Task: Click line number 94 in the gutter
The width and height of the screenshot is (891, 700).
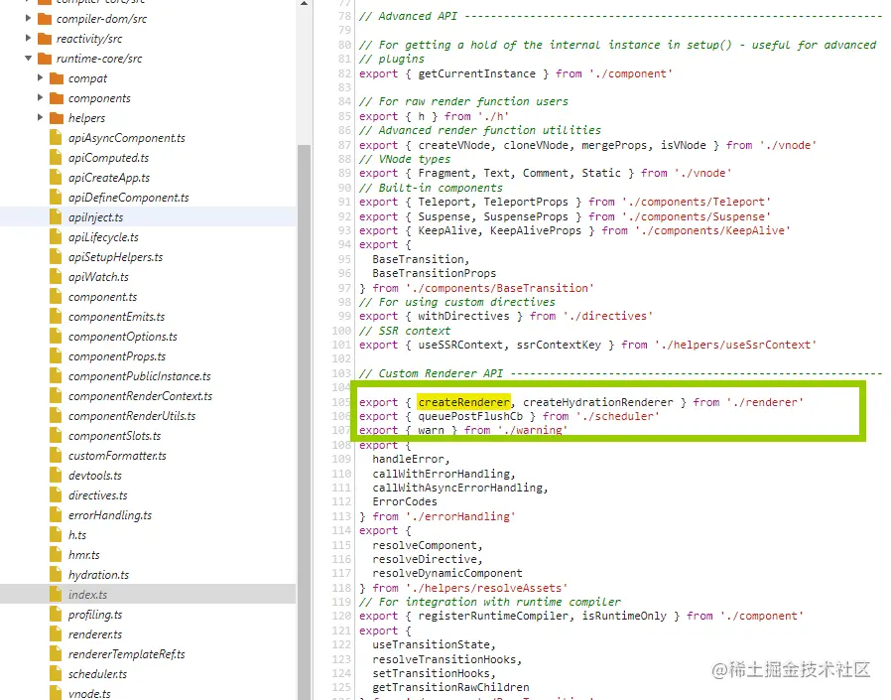Action: tap(343, 244)
